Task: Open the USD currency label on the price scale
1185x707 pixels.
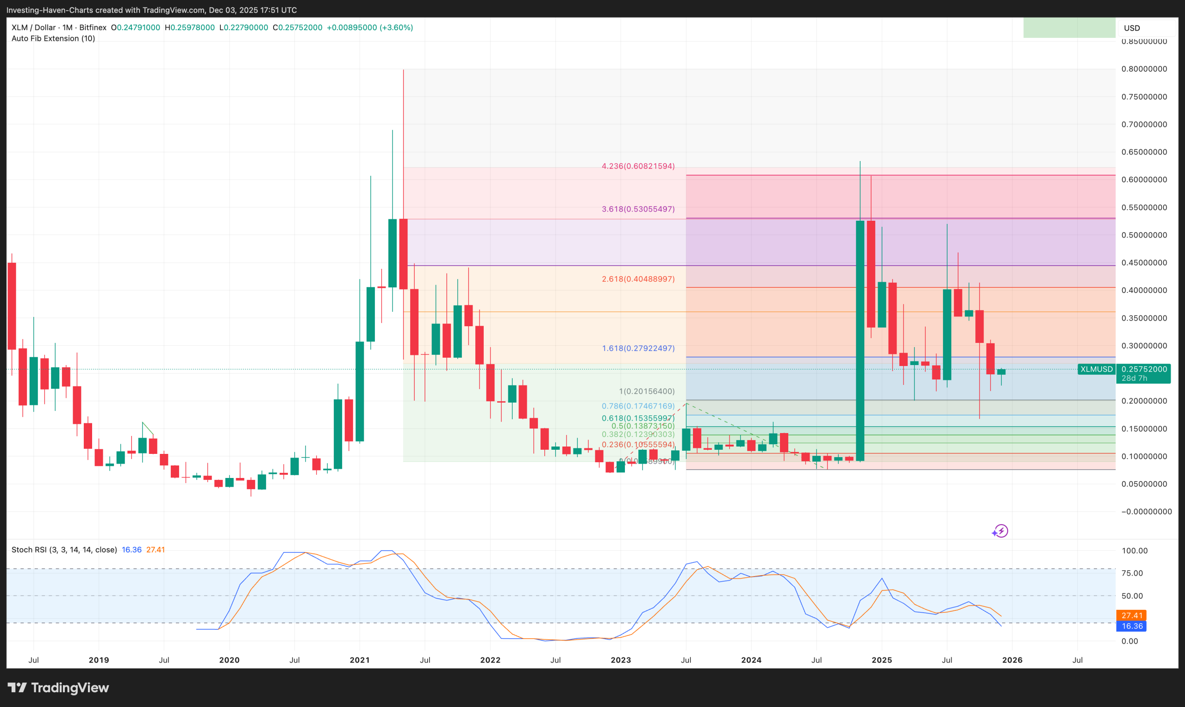Action: coord(1131,28)
